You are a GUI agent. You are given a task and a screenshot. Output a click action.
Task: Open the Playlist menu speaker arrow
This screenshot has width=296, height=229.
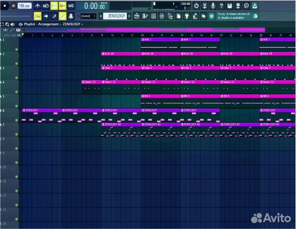[x=21, y=24]
